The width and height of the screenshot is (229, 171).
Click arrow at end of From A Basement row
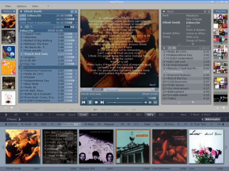pyautogui.click(x=76, y=22)
